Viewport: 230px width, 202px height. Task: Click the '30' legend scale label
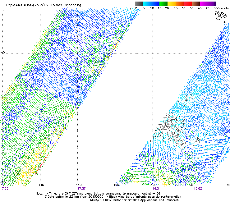click(x=183, y=8)
